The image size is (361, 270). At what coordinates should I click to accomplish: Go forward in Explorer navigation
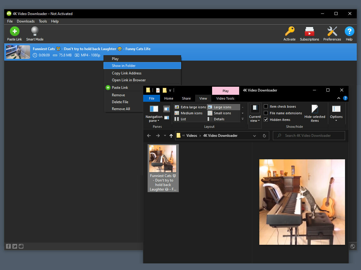tap(158, 136)
